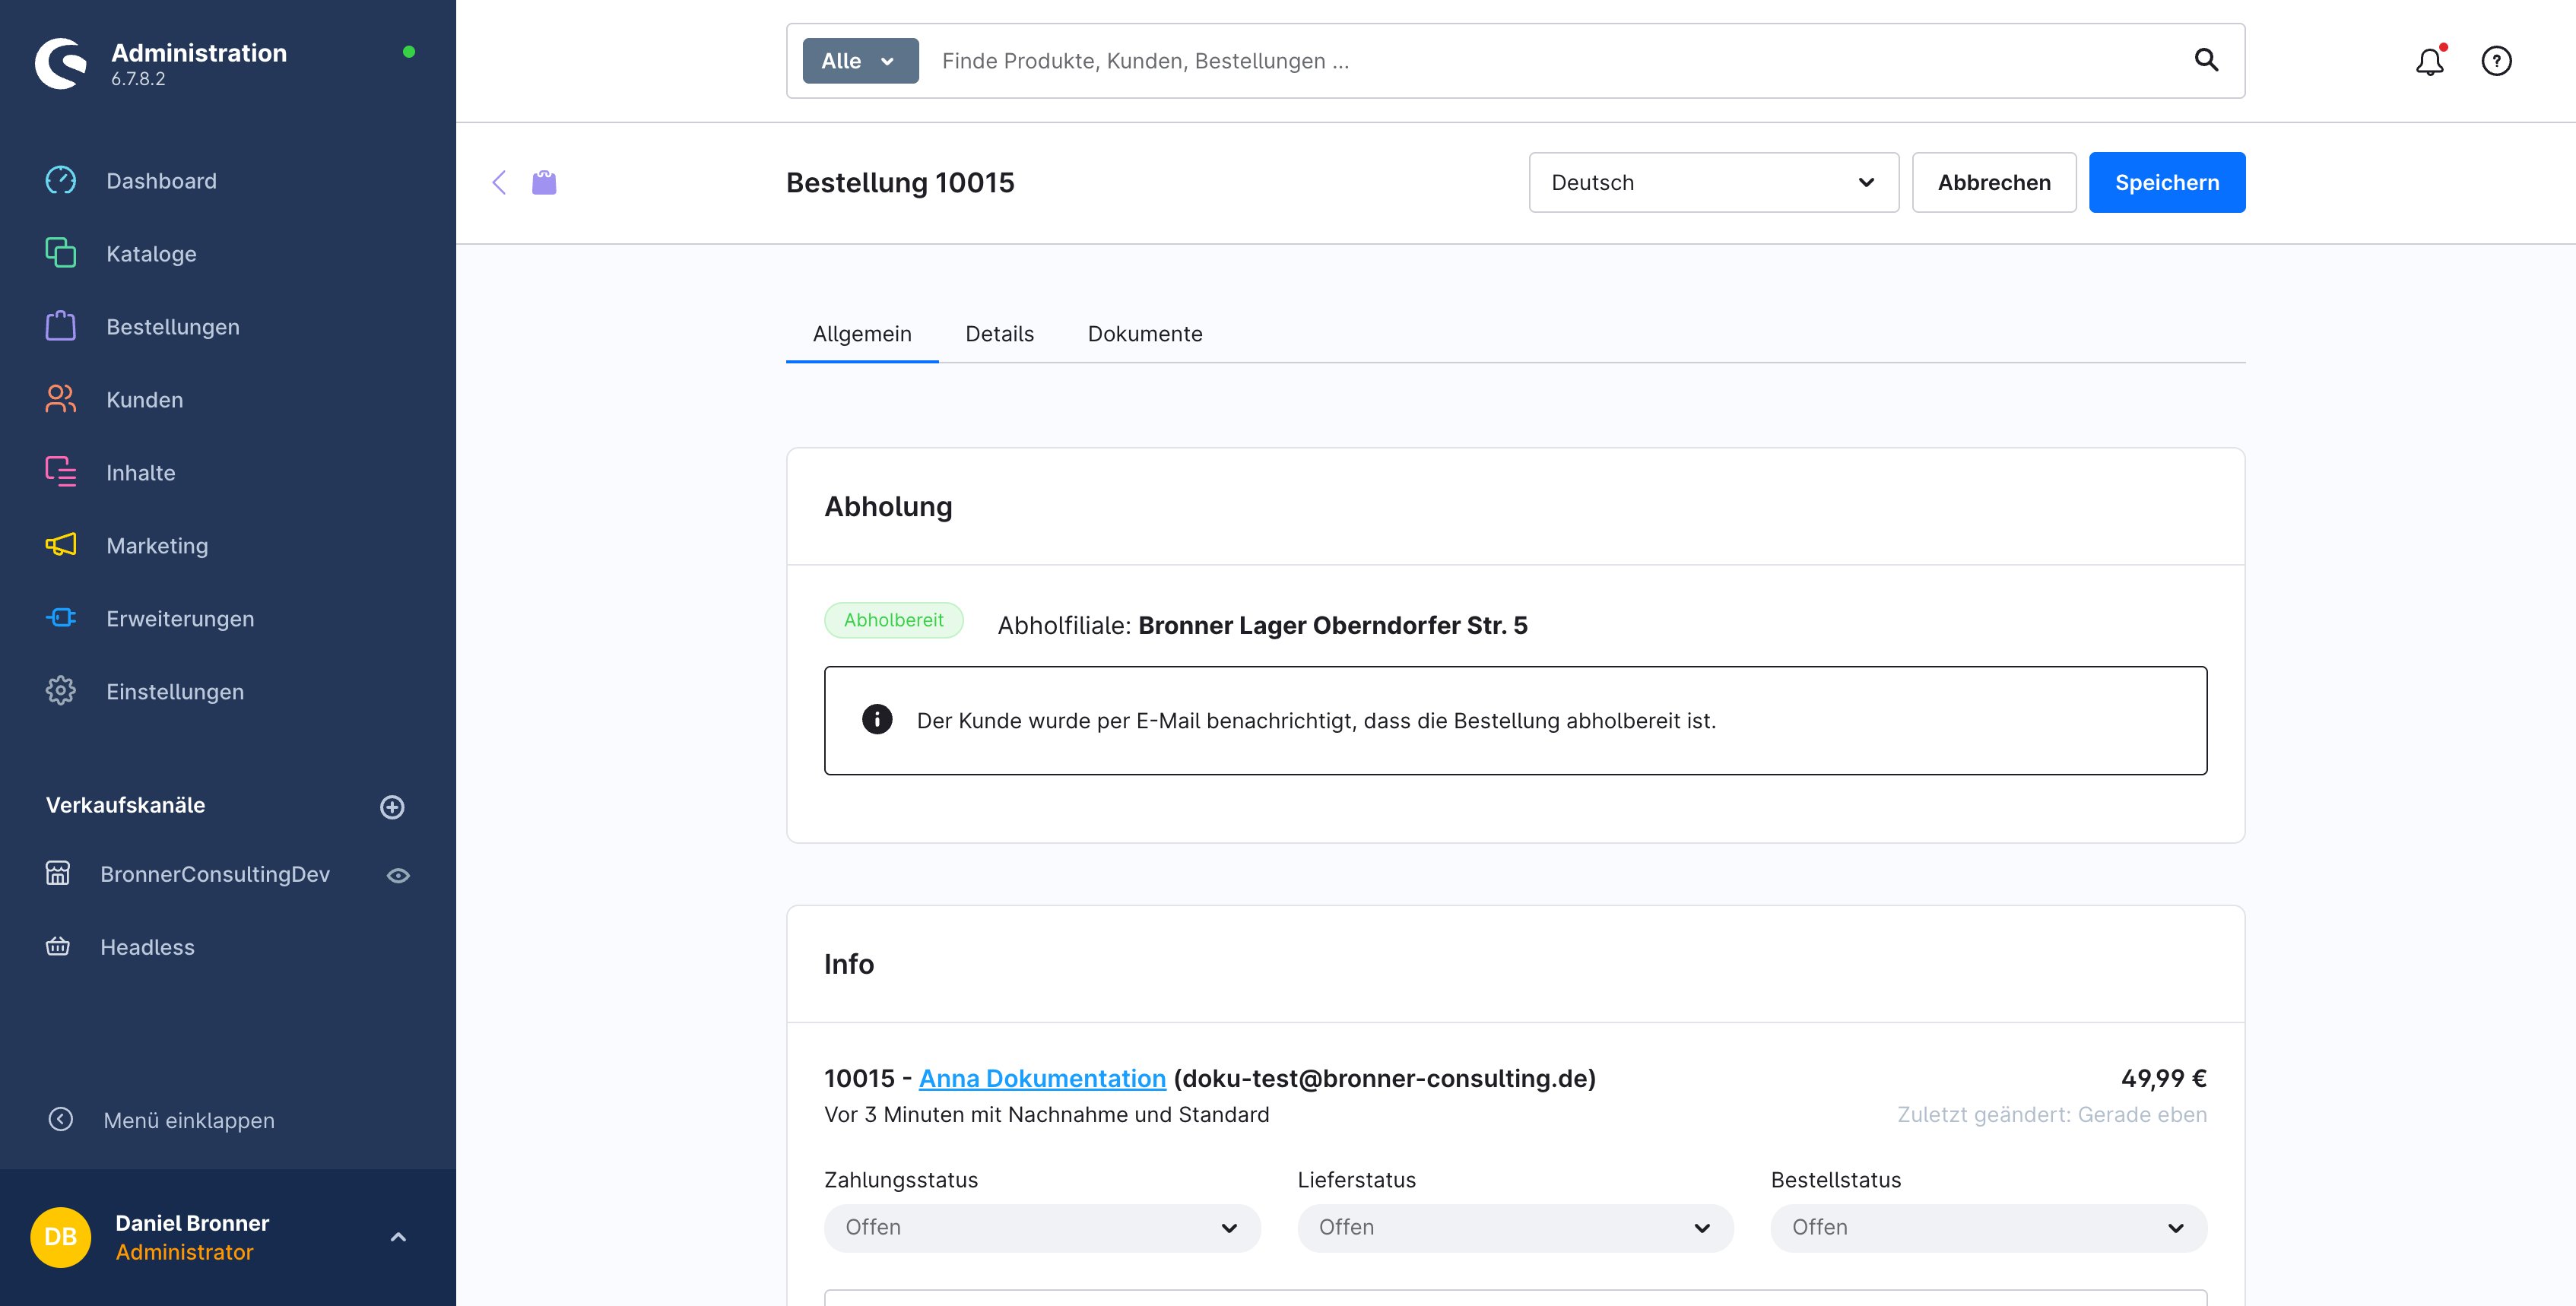Select the Kataloge icon in sidebar

point(60,253)
